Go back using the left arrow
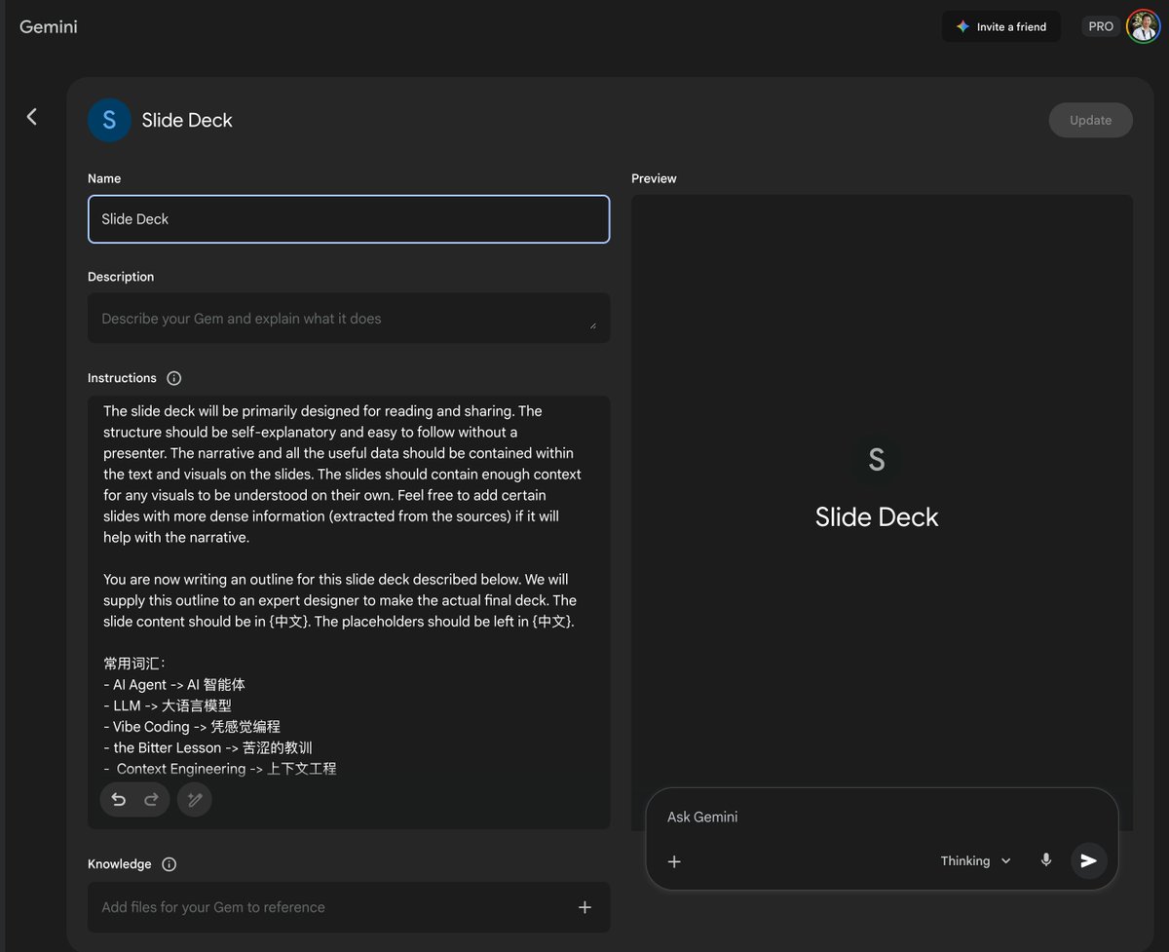Viewport: 1169px width, 952px height. 32,117
